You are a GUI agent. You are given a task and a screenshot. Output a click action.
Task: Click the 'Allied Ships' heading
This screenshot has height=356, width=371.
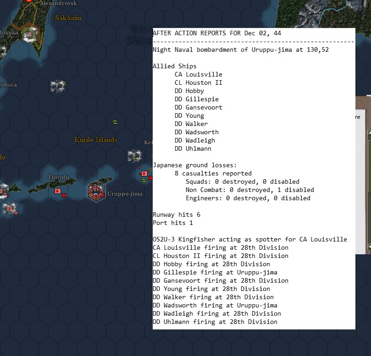175,66
